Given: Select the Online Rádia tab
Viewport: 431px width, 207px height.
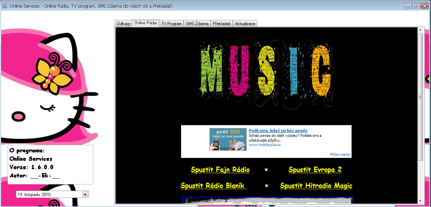Looking at the screenshot, I should click(146, 23).
